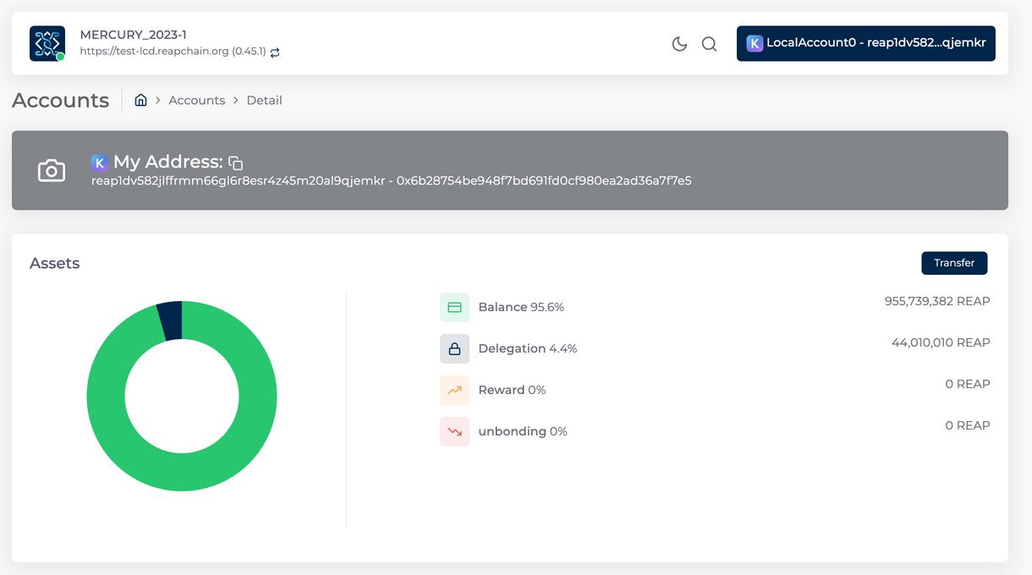Click the camera icon in address banner
Image resolution: width=1032 pixels, height=575 pixels.
[x=52, y=171]
